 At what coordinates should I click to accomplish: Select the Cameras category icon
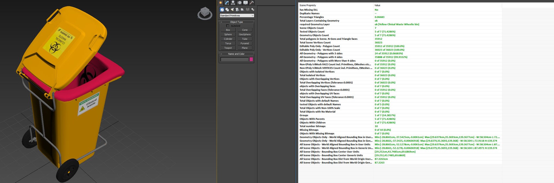pyautogui.click(x=237, y=10)
